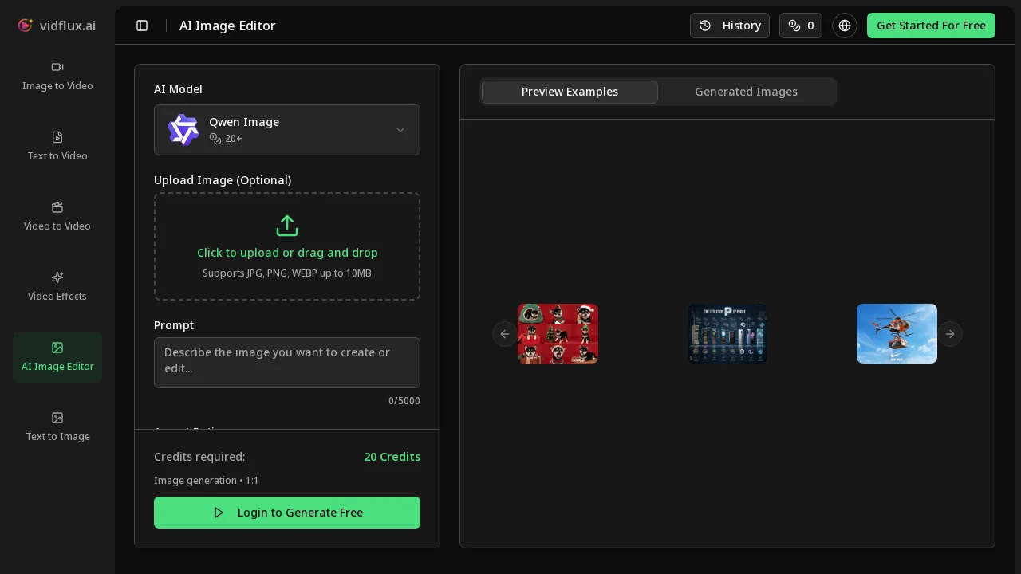This screenshot has height=574, width=1021.
Task: Expand the AI model list chevron
Action: tap(400, 130)
